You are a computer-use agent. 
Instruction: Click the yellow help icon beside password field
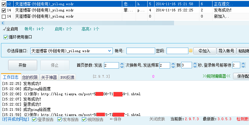[x=191, y=51]
